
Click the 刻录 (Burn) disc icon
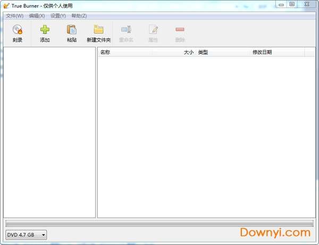tap(18, 30)
